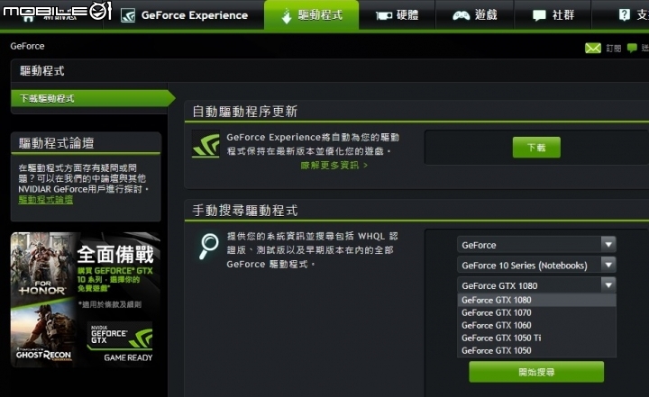Choose GeForce GTX 1080 from the open list

click(536, 300)
